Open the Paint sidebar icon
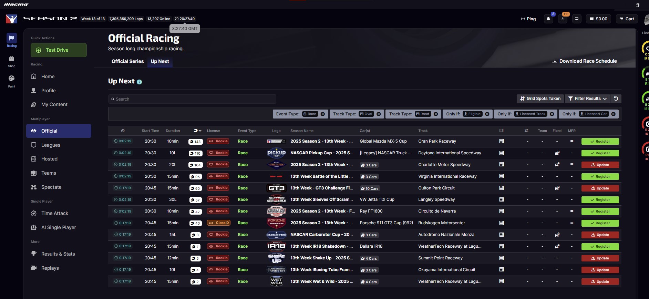 (11, 81)
